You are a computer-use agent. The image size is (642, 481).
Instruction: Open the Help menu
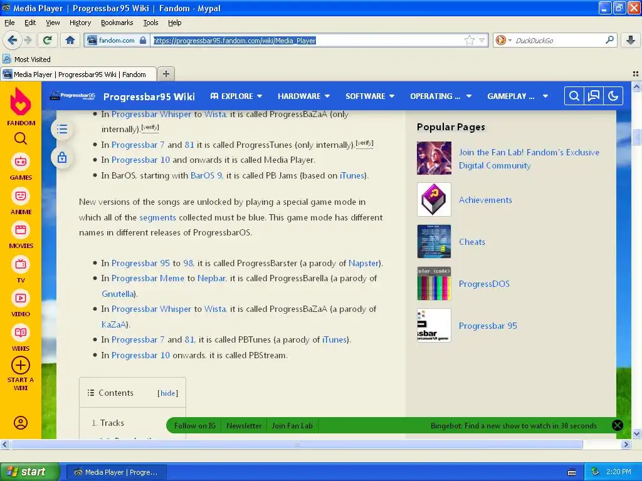pyautogui.click(x=174, y=23)
